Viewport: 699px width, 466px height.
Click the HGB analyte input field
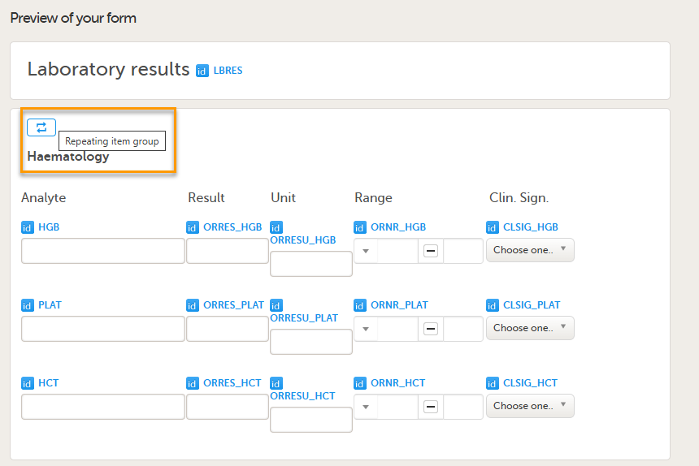pos(103,251)
